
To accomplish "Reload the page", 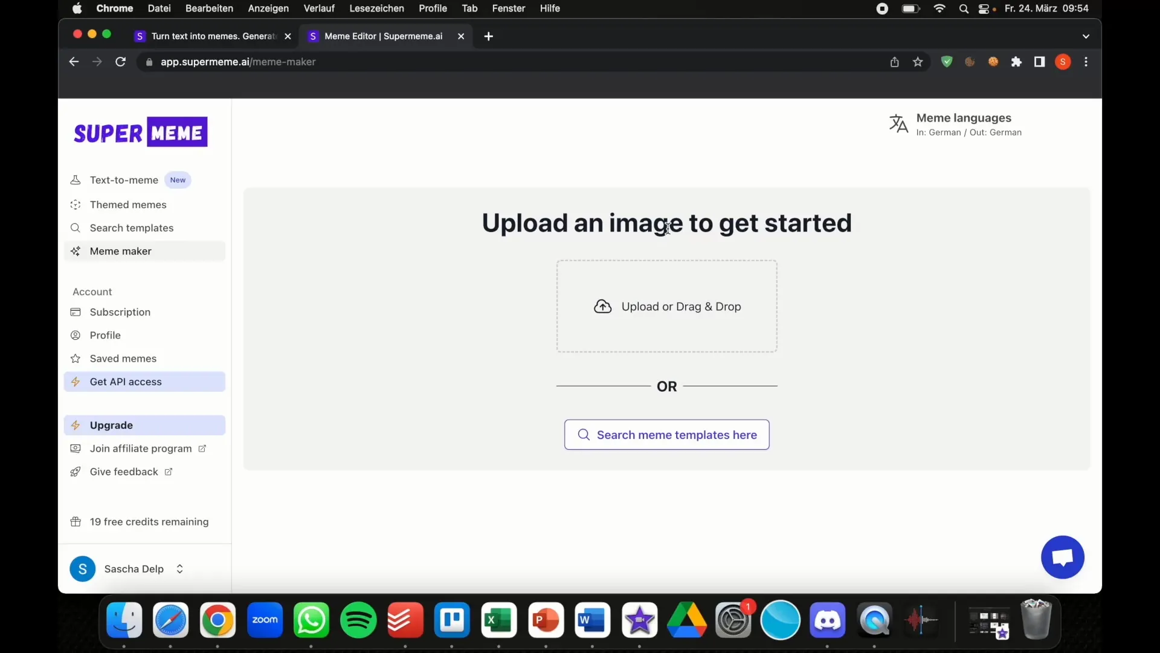I will 121,62.
